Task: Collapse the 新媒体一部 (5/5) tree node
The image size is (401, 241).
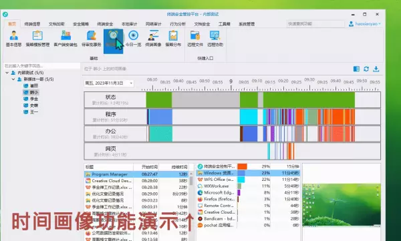Action: click(x=13, y=79)
